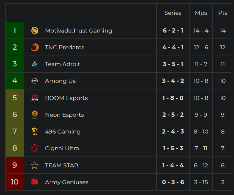Click the Motivade.Trust Gaming team logo
The width and height of the screenshot is (234, 195).
pos(35,31)
